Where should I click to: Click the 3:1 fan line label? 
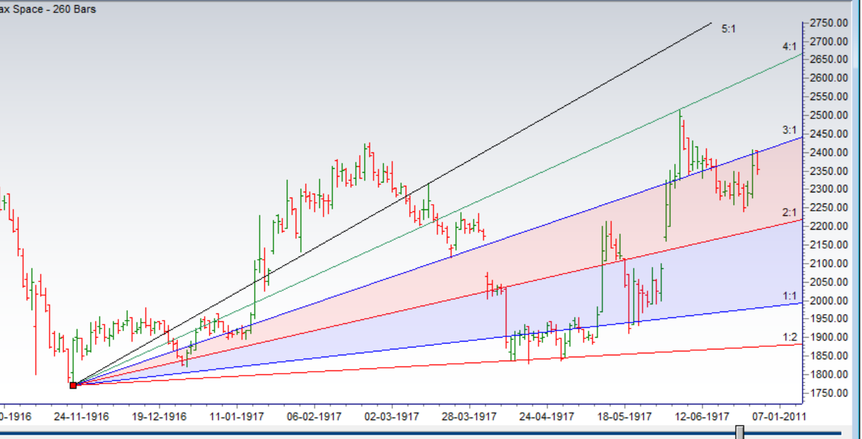click(x=789, y=130)
